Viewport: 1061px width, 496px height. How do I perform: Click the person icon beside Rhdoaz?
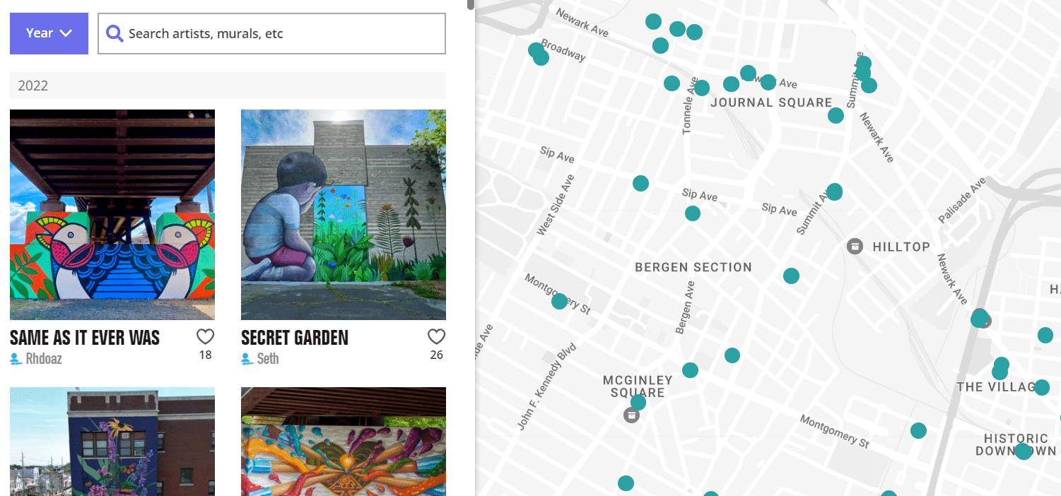16,359
